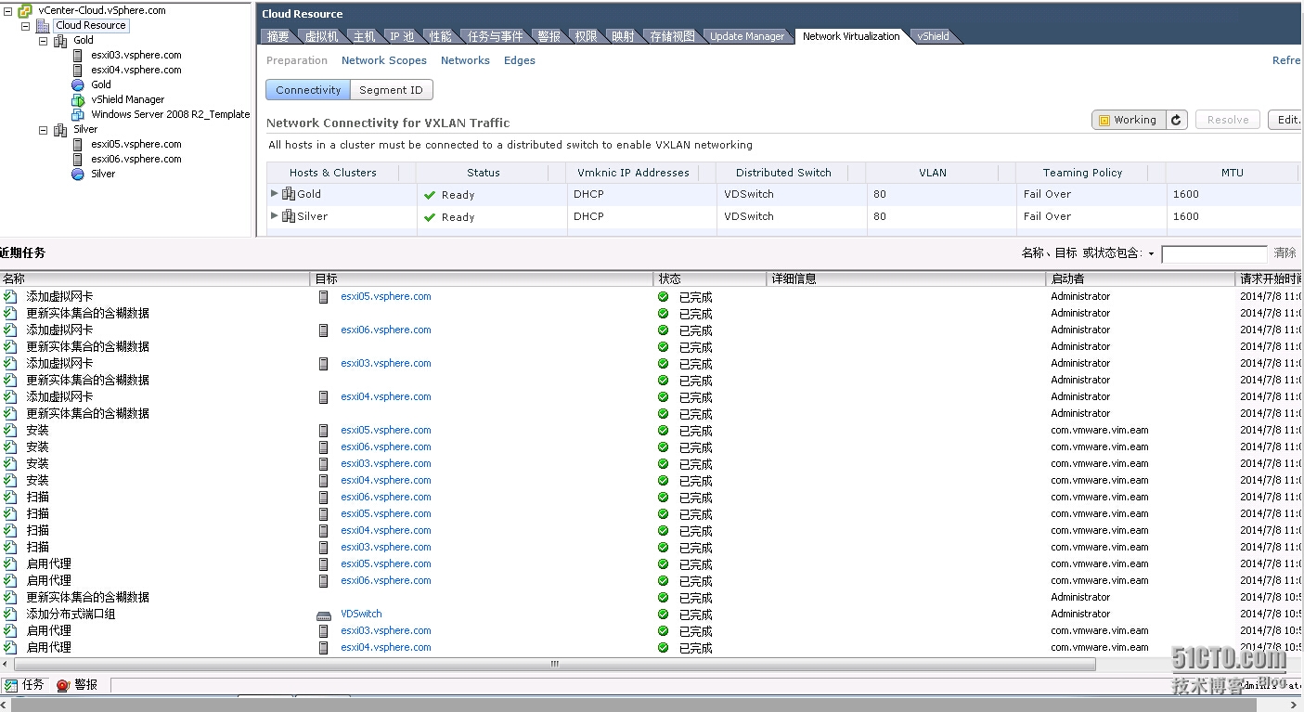The image size is (1304, 712).
Task: Sort recent tasks by the 名称 column header
Action: pyautogui.click(x=155, y=278)
